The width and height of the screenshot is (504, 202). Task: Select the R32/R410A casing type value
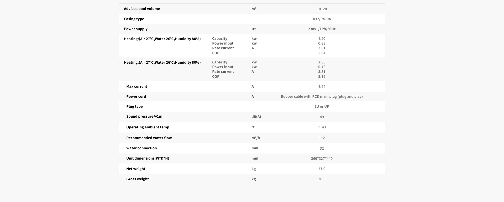(322, 19)
